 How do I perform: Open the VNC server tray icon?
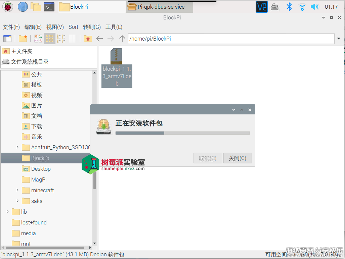click(261, 7)
